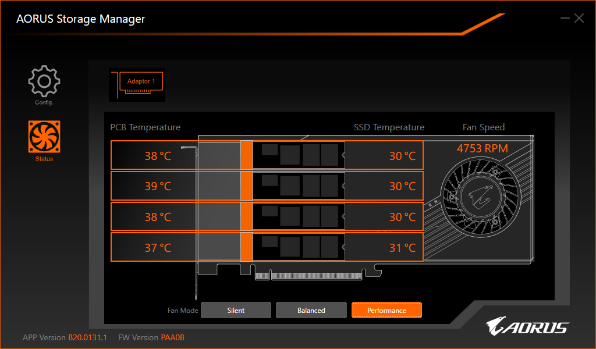Select the Adaptor 1 card icon

click(137, 84)
